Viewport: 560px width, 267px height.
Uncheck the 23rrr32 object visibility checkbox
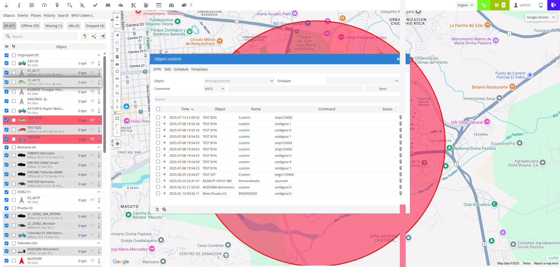click(7, 63)
